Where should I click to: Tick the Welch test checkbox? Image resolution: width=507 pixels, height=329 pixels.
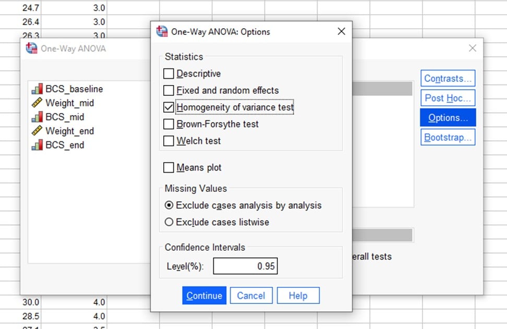point(168,141)
